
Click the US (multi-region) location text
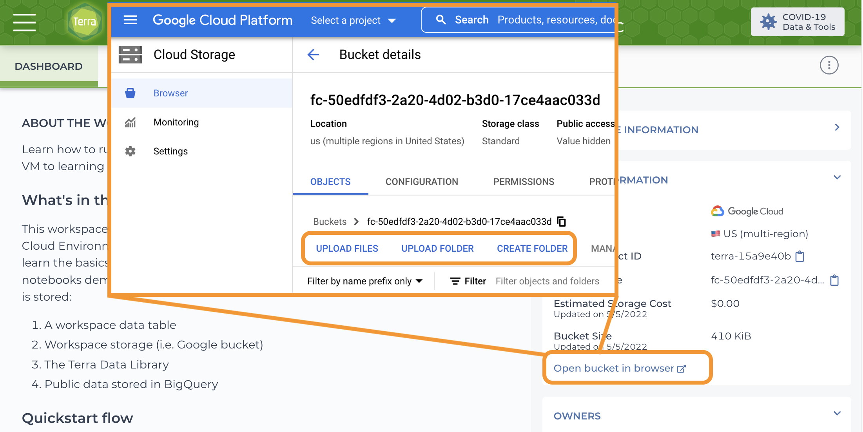[766, 234]
